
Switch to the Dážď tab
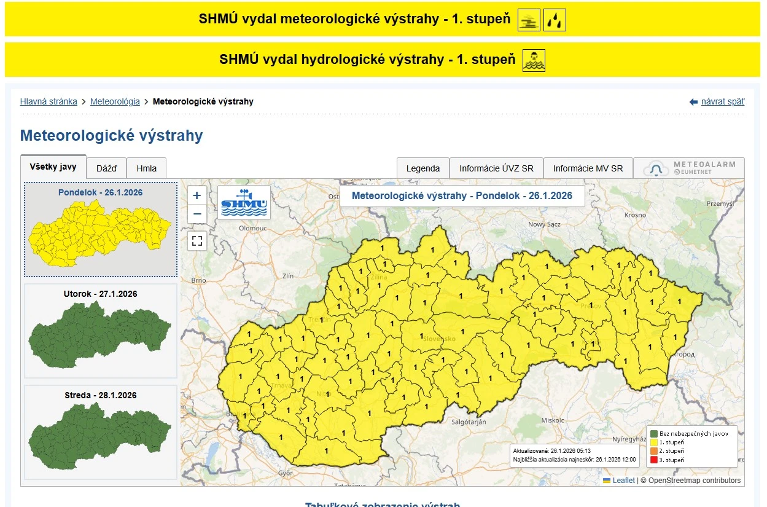tap(106, 168)
